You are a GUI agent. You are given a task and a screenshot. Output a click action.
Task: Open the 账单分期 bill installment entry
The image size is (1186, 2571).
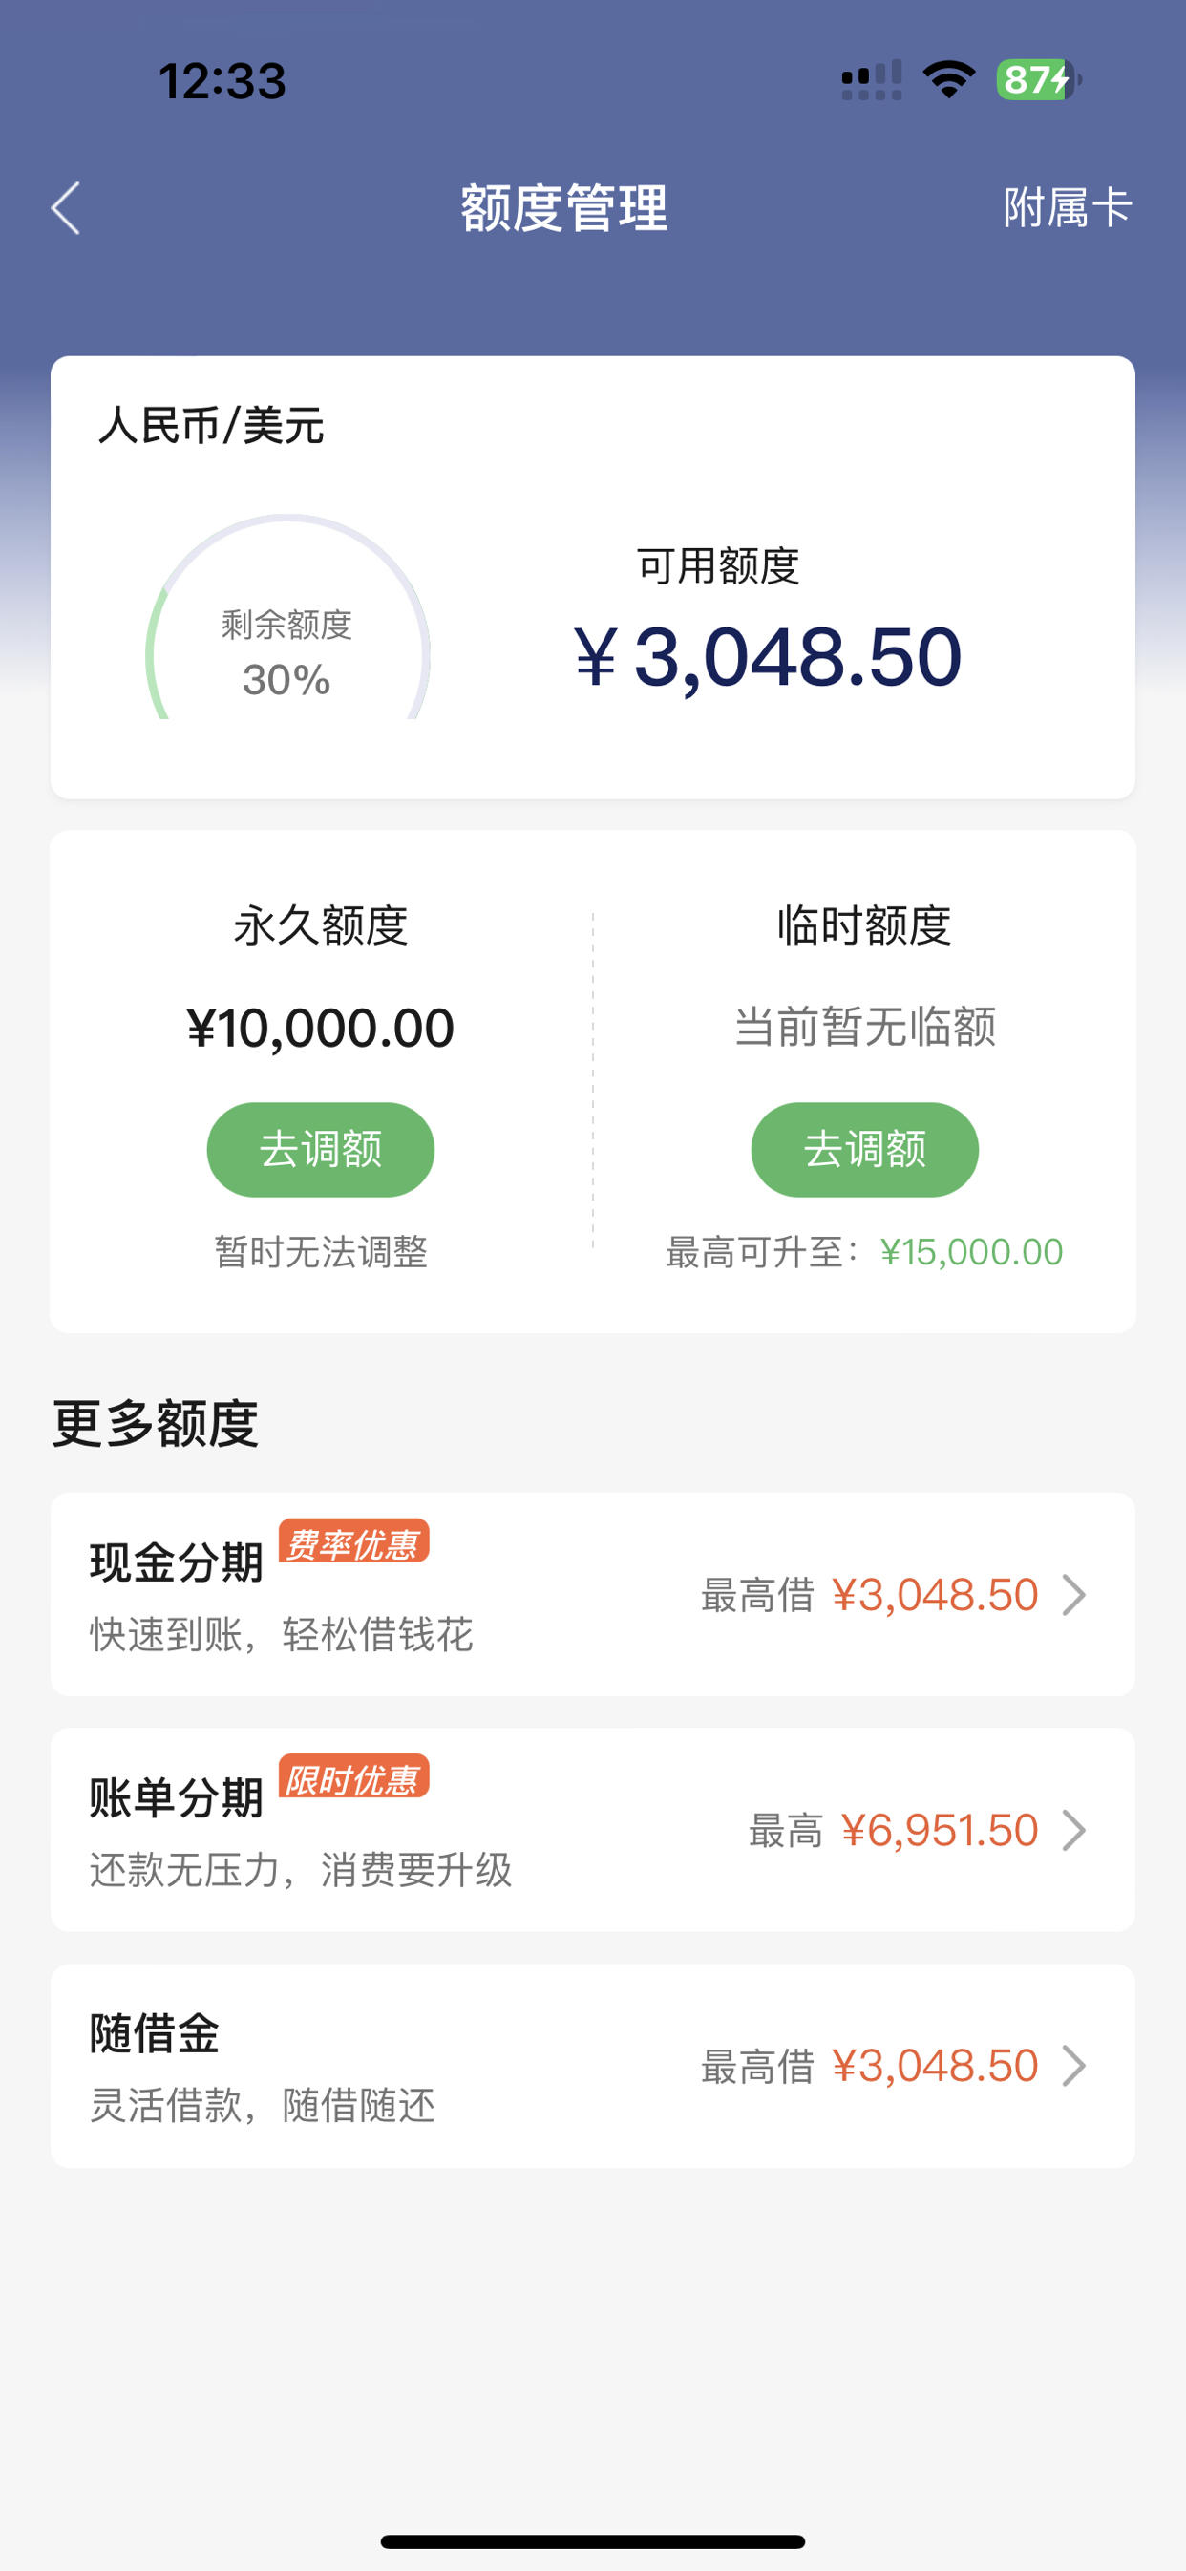593,1830
